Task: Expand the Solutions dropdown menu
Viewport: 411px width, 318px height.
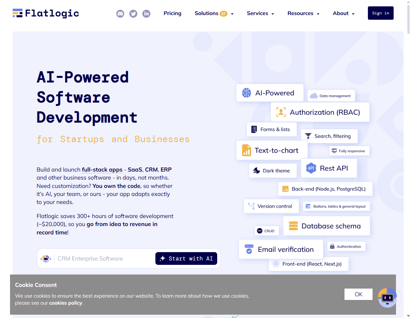Action: [x=214, y=13]
